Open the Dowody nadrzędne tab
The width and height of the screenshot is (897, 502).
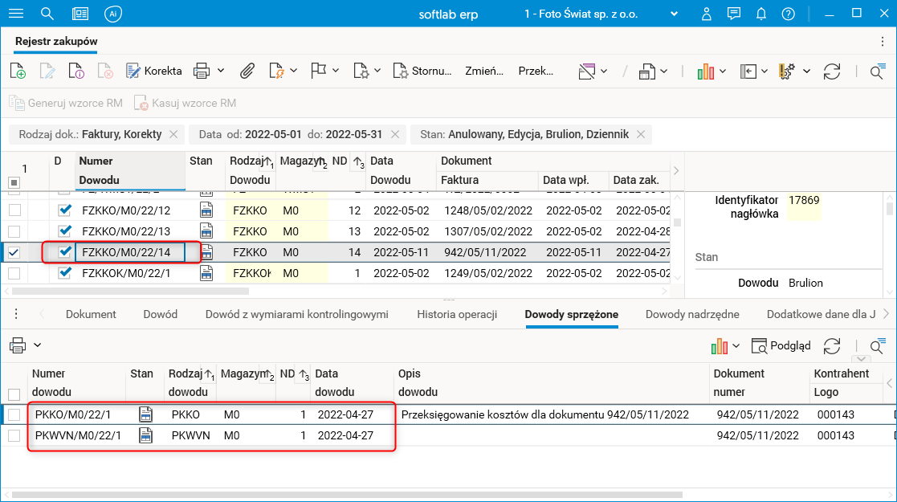point(691,314)
